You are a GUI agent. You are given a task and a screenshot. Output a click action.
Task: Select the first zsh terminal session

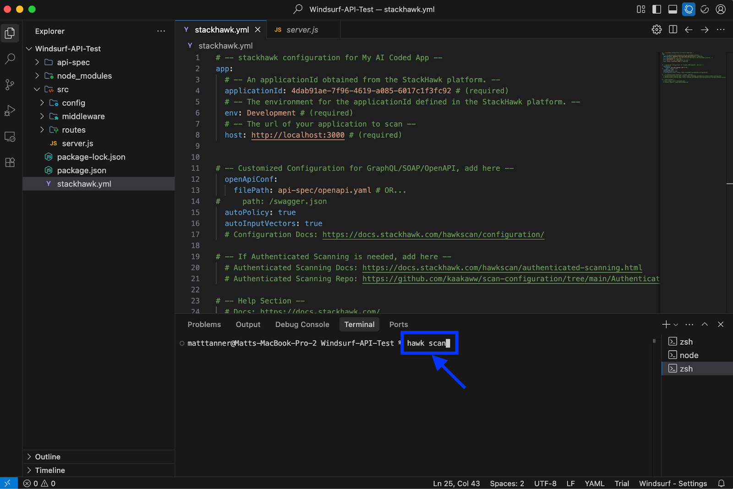coord(697,342)
